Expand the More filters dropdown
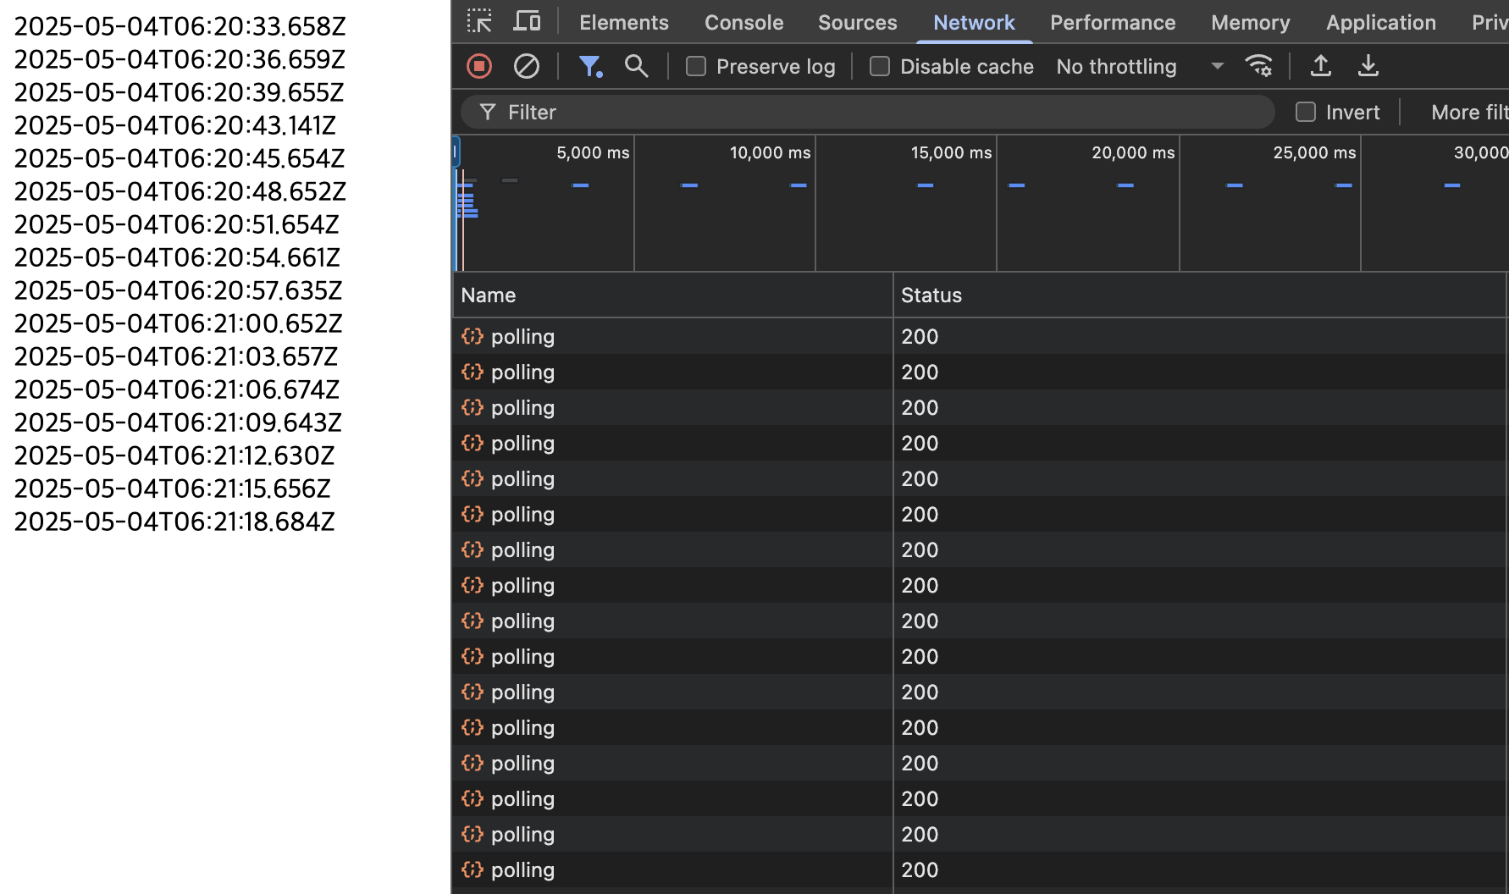Image resolution: width=1509 pixels, height=894 pixels. (x=1469, y=112)
